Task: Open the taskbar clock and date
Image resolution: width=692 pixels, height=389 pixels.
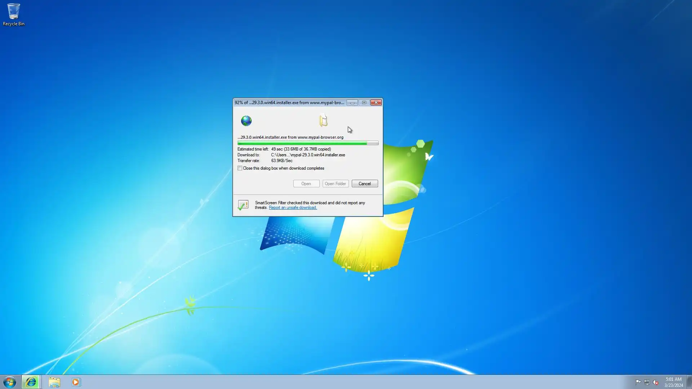Action: click(673, 382)
